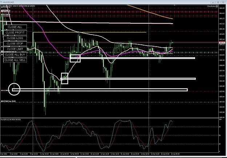The width and height of the screenshot is (227, 158).
Task: Click the chart shift triangle marker at top
Action: pyautogui.click(x=174, y=5)
